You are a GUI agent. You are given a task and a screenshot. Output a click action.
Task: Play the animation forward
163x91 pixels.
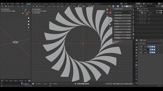(x=84, y=84)
